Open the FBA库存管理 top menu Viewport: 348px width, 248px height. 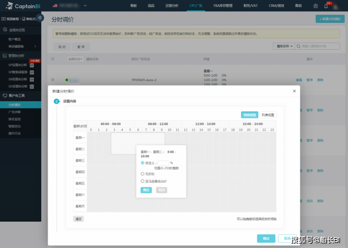coord(223,5)
